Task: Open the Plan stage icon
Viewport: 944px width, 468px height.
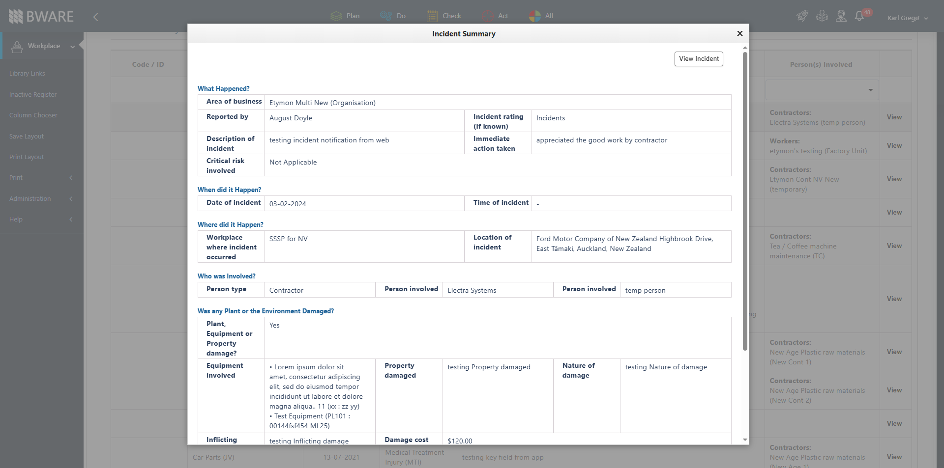Action: pos(336,16)
